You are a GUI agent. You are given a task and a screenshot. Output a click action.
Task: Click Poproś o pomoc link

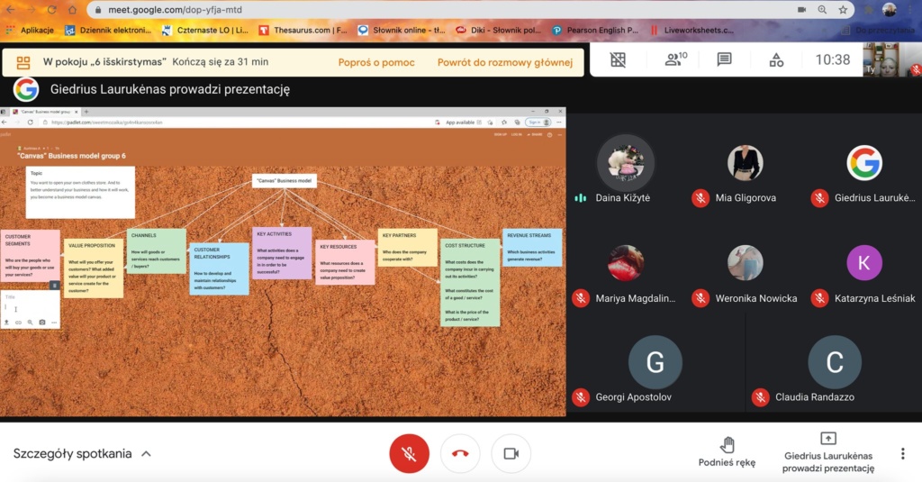pyautogui.click(x=376, y=62)
